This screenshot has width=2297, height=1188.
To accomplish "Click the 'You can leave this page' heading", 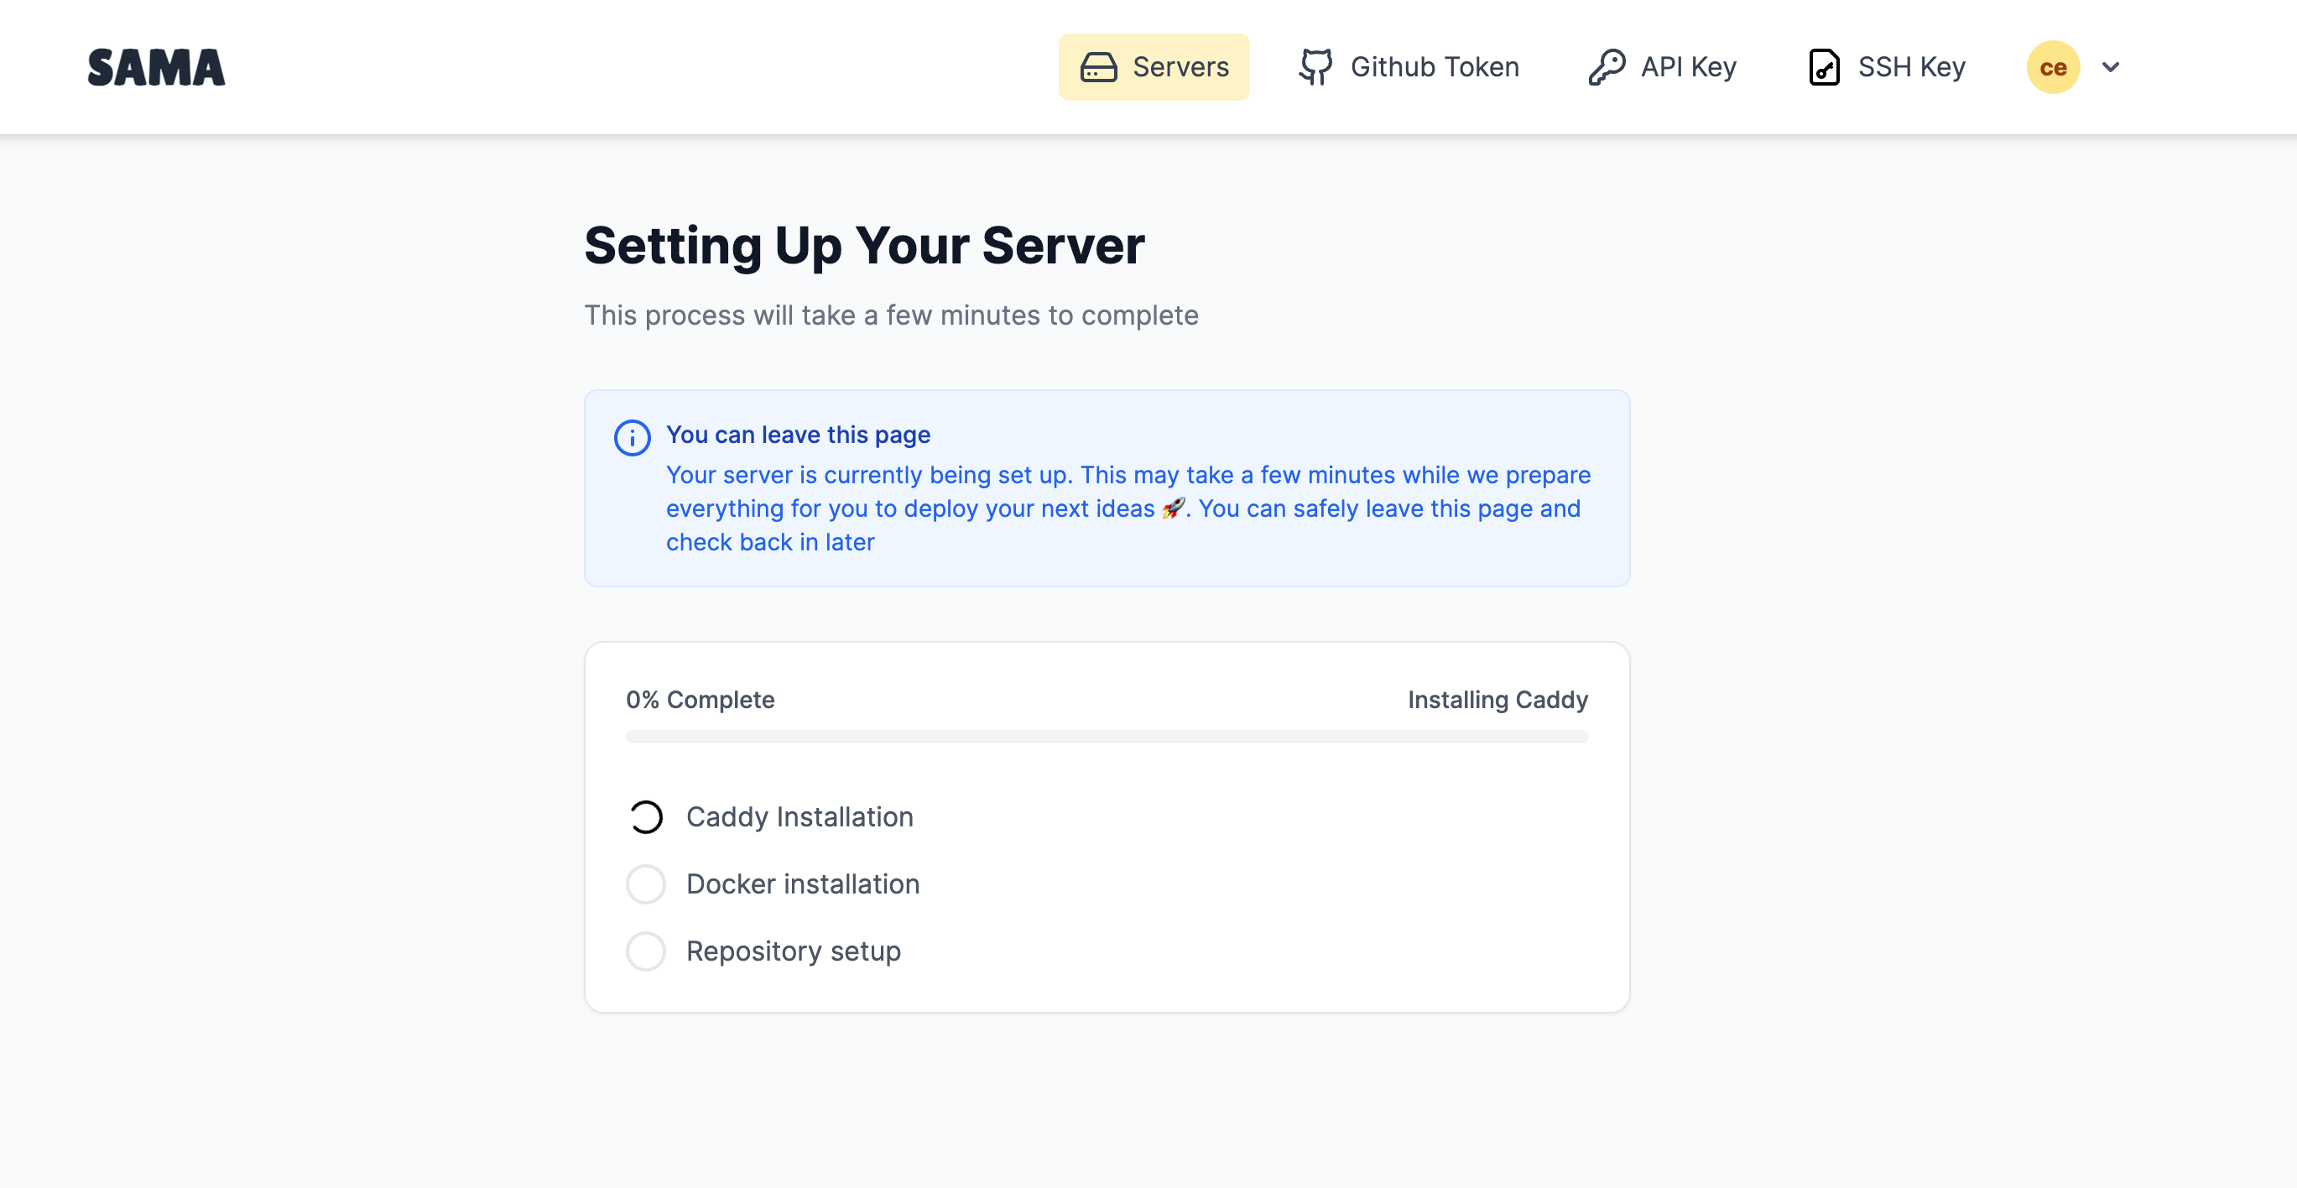I will point(798,435).
